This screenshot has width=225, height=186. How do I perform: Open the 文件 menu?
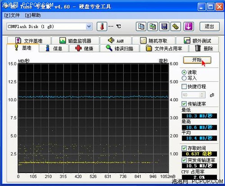12,15
